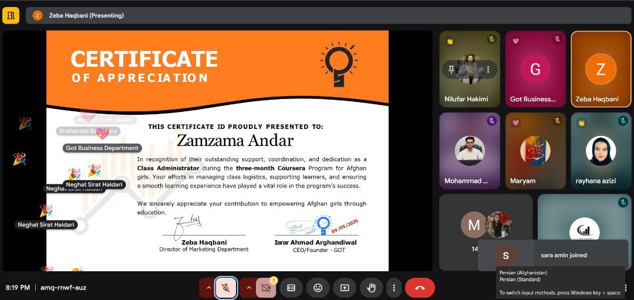This screenshot has width=634, height=300.
Task: Click muted mic icon on the chart-logo tile
Action: pyautogui.click(x=623, y=202)
